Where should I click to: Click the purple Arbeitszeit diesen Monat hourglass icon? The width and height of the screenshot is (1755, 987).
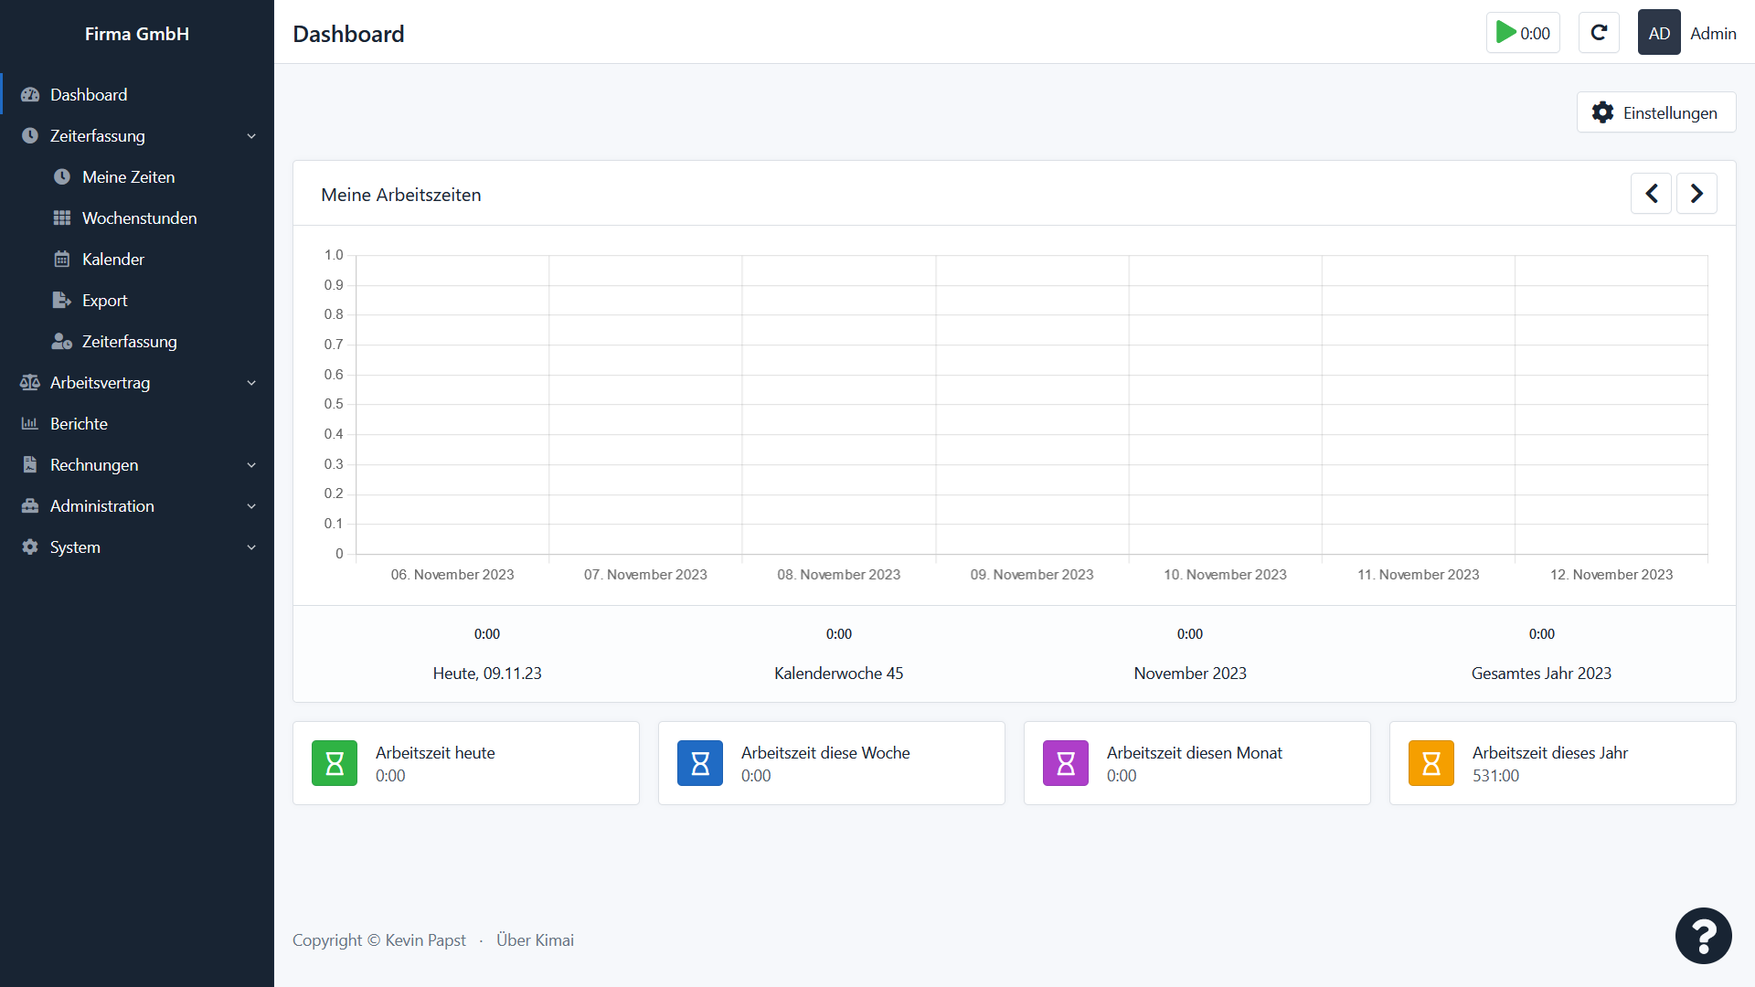coord(1066,763)
